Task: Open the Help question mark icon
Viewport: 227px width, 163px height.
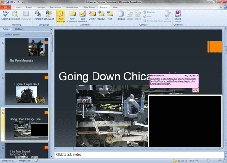Action: tap(225, 7)
